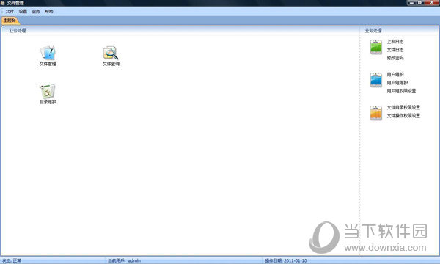Click the application icon in the title bar
Viewport: 440px width, 264px height.
pyautogui.click(x=2, y=3)
